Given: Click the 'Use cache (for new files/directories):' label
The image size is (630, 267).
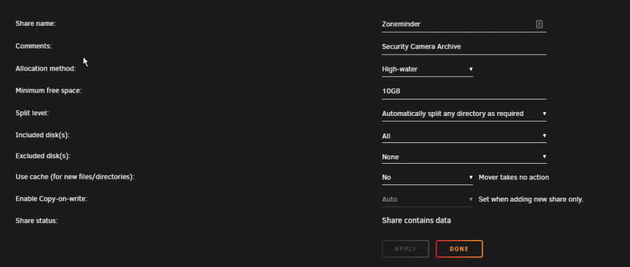Looking at the screenshot, I should (75, 177).
